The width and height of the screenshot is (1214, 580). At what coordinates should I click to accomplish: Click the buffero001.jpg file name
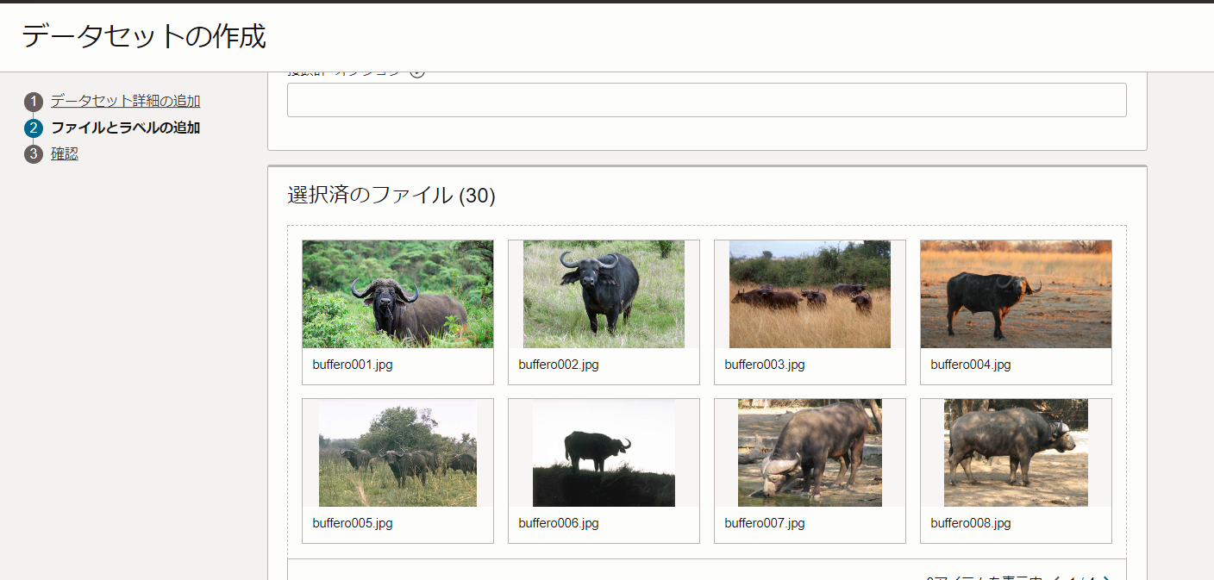[x=353, y=365]
